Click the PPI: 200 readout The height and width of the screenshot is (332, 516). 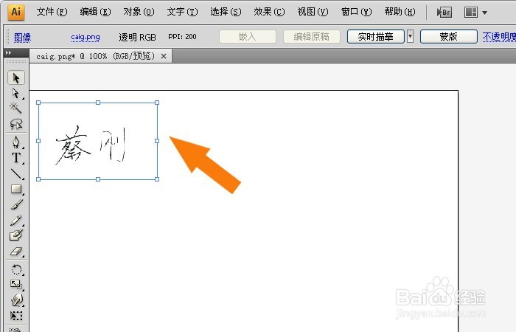click(182, 37)
